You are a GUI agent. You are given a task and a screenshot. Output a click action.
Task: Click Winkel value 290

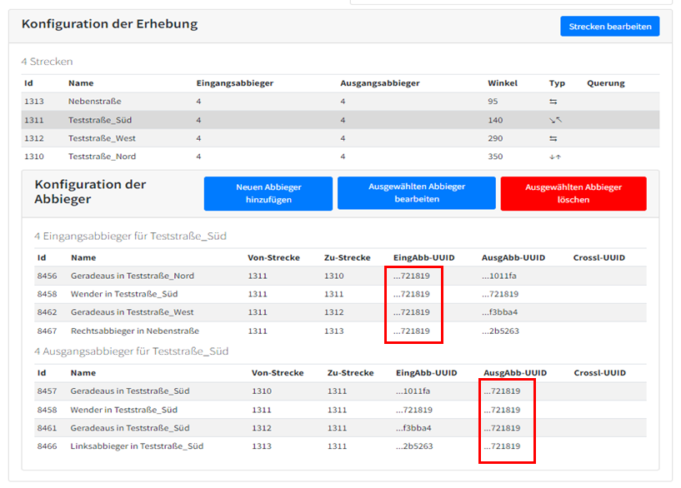(495, 138)
